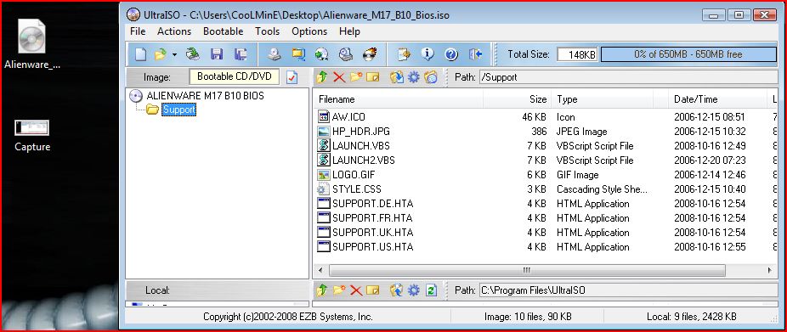Click New Folder icon in Local pane toolbar
787x332 pixels.
339,290
